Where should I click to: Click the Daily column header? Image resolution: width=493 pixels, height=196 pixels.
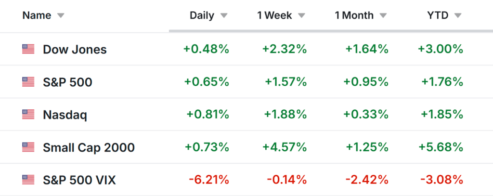tap(202, 15)
